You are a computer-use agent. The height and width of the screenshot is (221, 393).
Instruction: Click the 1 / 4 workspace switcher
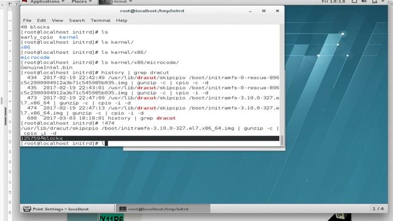378,209
